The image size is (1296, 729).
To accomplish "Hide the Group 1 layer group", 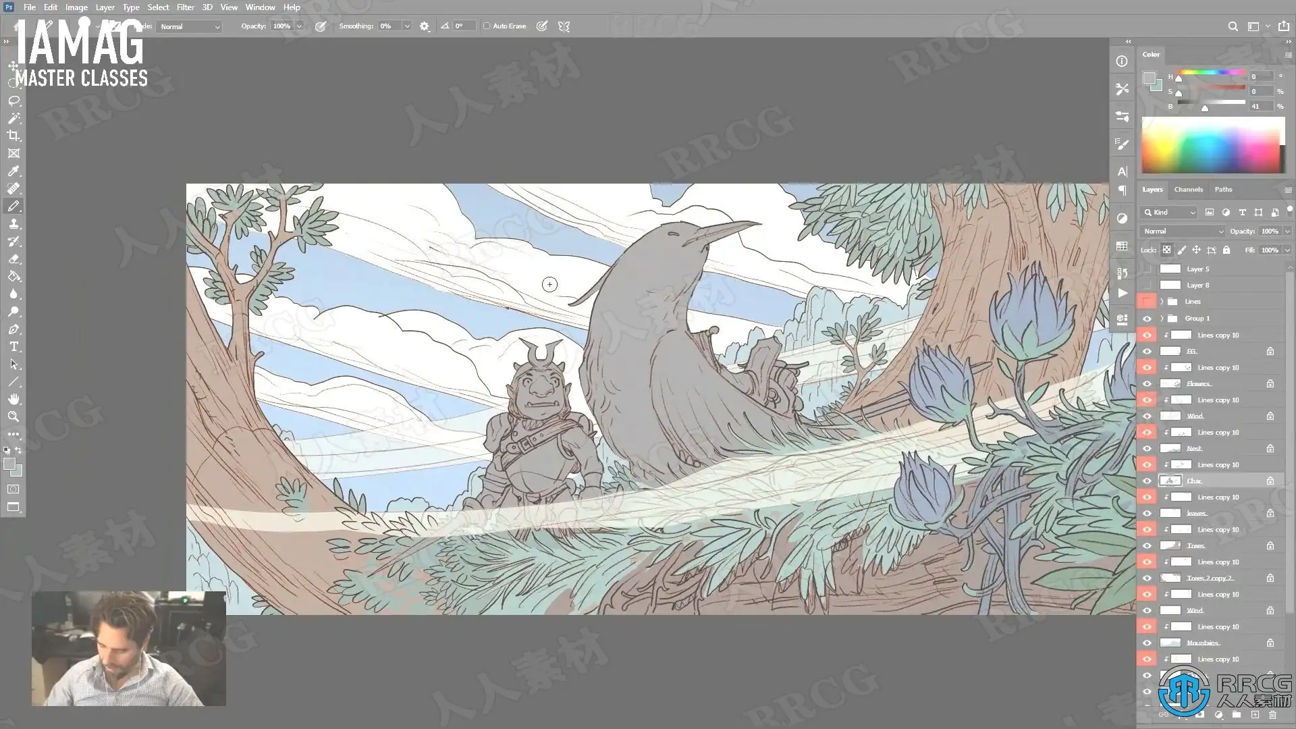I will click(1147, 319).
